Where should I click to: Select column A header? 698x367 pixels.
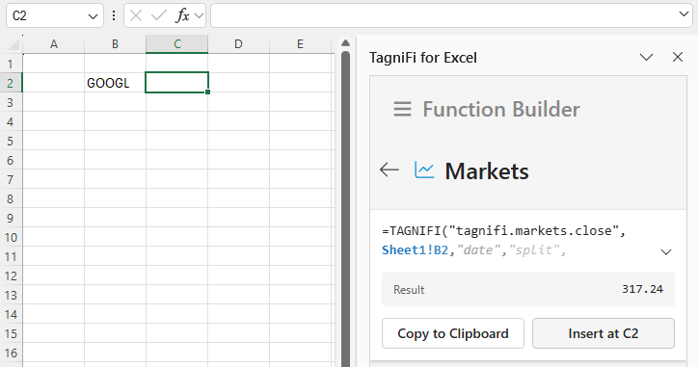tap(53, 44)
